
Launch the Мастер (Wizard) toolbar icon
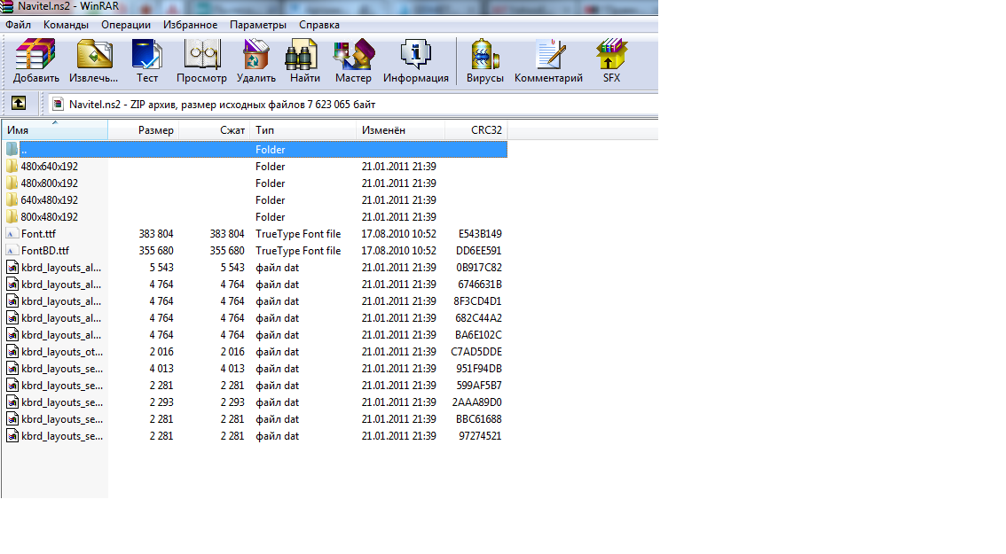click(353, 60)
